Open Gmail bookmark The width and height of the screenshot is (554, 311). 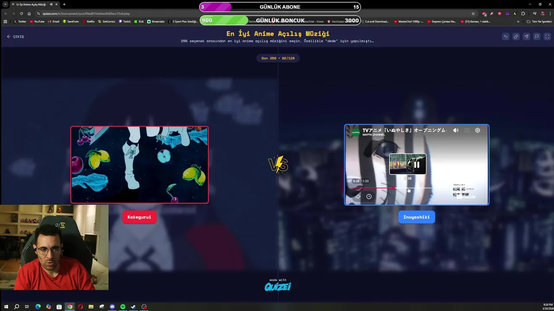click(x=53, y=21)
